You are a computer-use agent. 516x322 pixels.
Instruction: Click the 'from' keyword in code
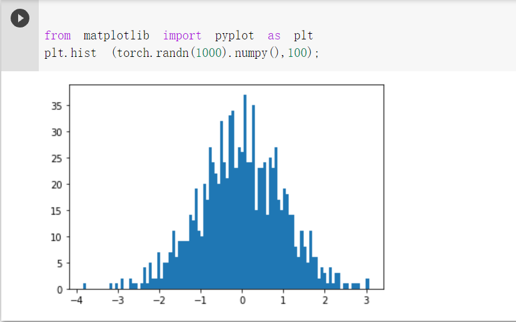58,36
